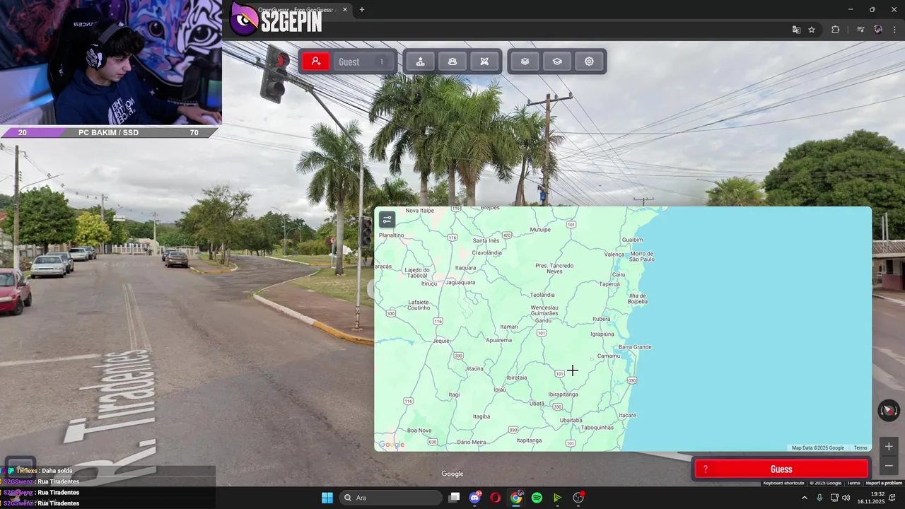Submit location with Guess button
The image size is (905, 509).
[781, 469]
